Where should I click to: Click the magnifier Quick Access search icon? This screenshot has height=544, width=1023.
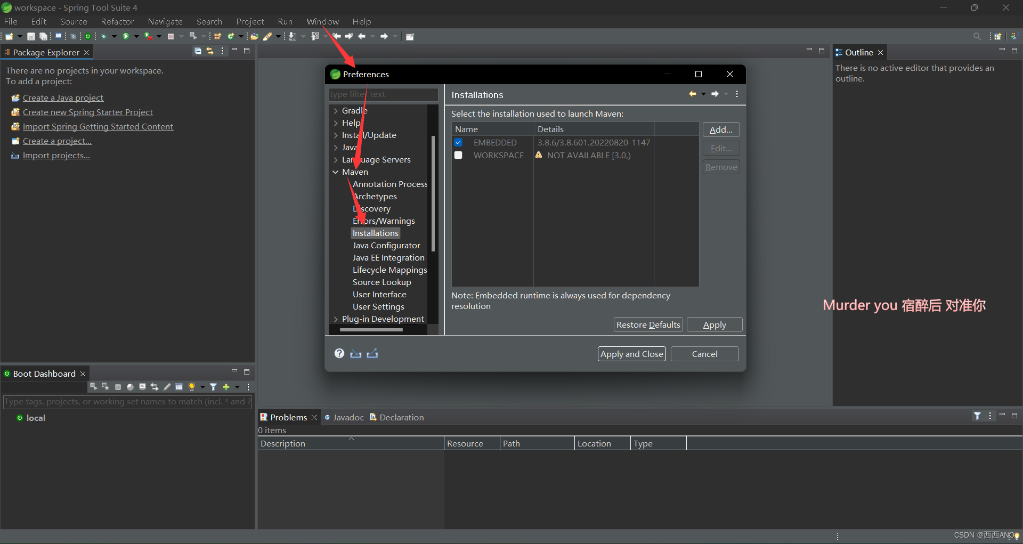coord(977,36)
